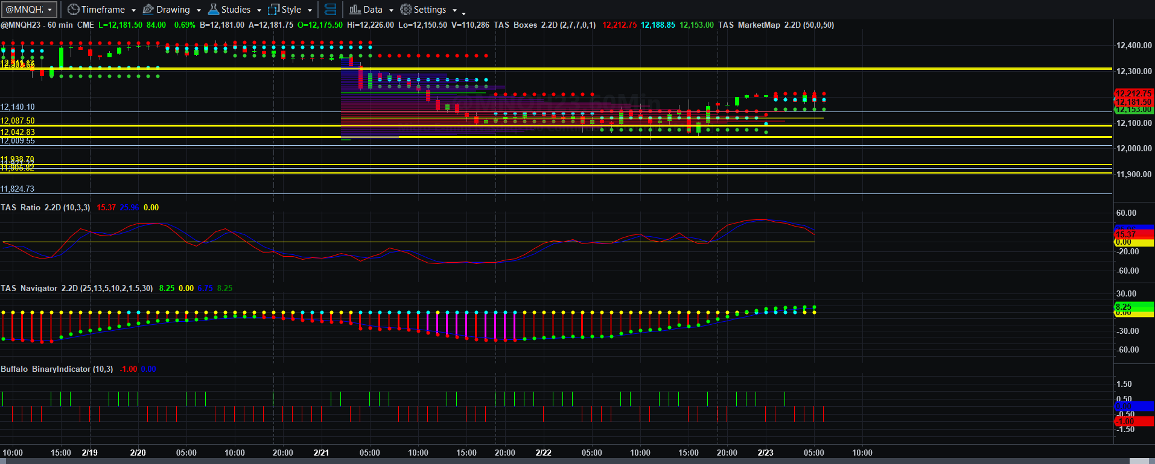The width and height of the screenshot is (1155, 464).
Task: Select the TAS Navigator 2.2D study label
Action: click(77, 288)
